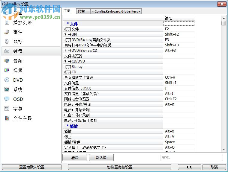
Task: Select the 打开CD/DVD row
Action: click(113, 61)
